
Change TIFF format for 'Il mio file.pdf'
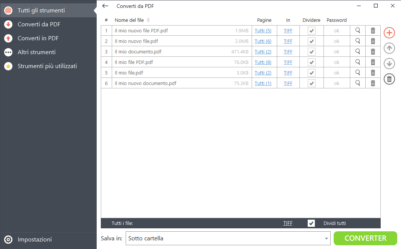point(288,73)
